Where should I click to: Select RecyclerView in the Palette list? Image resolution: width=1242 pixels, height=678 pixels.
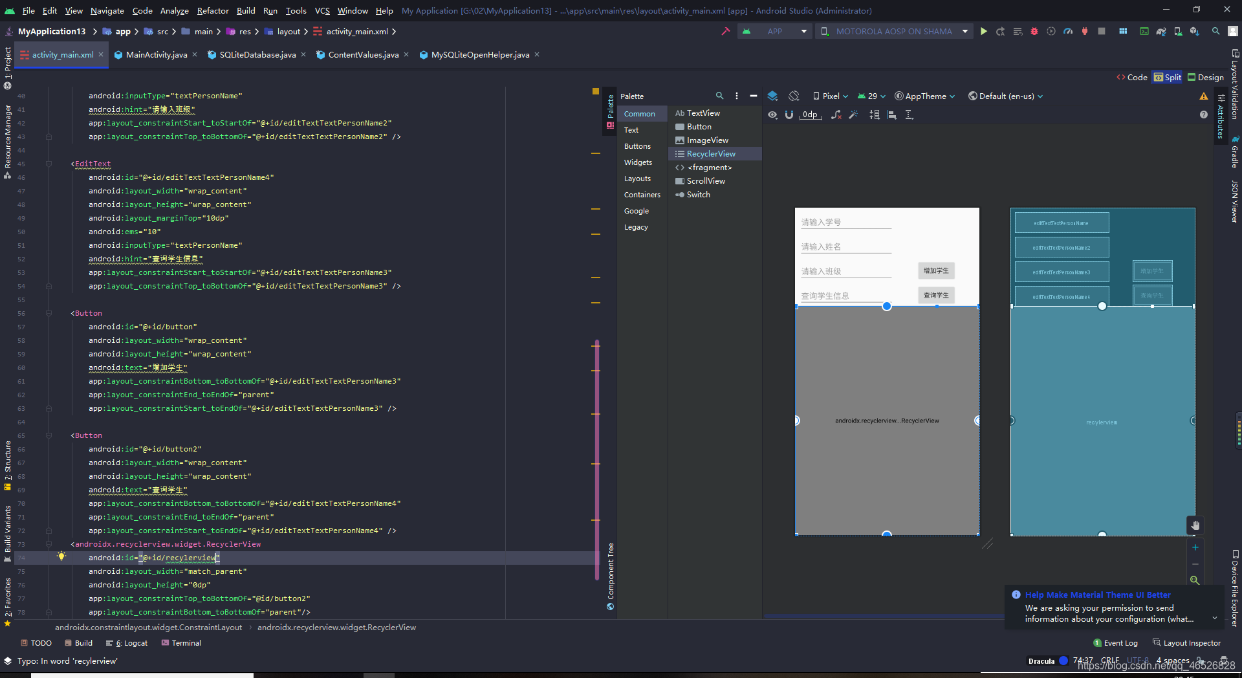click(715, 154)
